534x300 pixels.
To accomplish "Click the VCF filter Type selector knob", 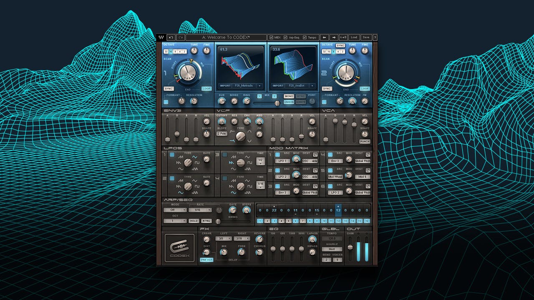I will 241,136.
